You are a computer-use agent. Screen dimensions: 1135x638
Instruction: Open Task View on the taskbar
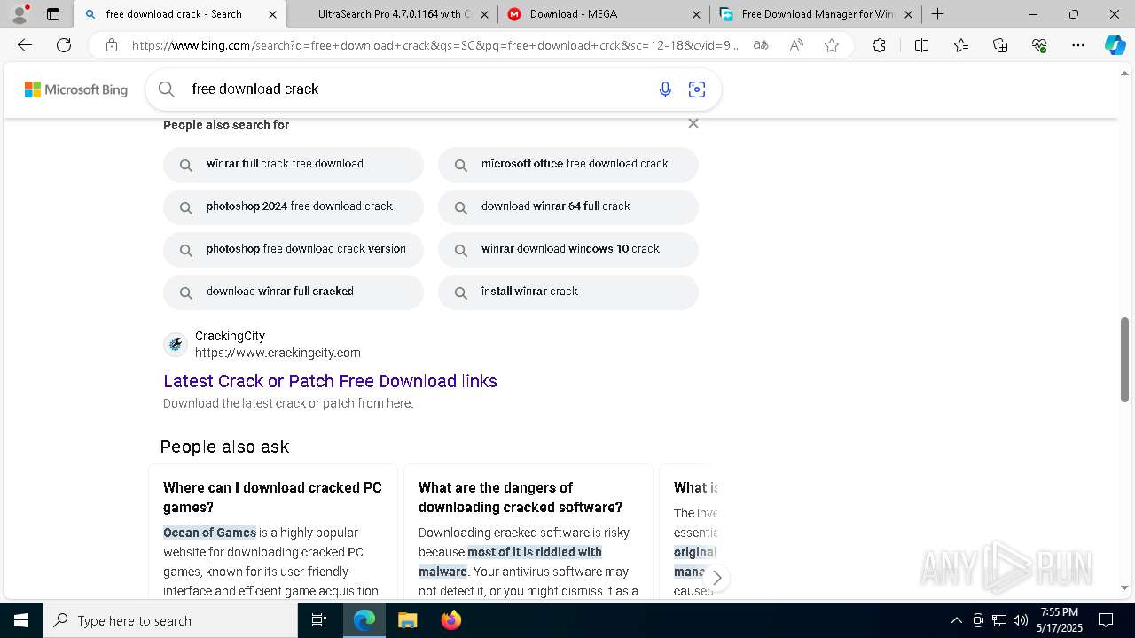[x=319, y=620]
